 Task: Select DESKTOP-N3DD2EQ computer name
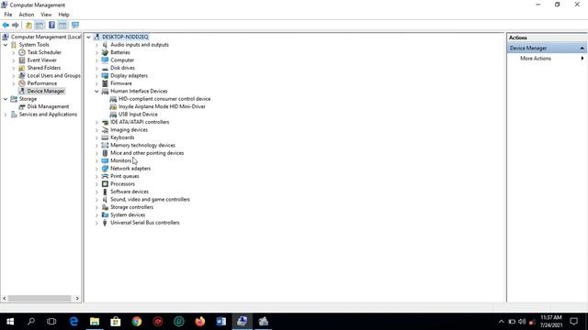point(125,37)
